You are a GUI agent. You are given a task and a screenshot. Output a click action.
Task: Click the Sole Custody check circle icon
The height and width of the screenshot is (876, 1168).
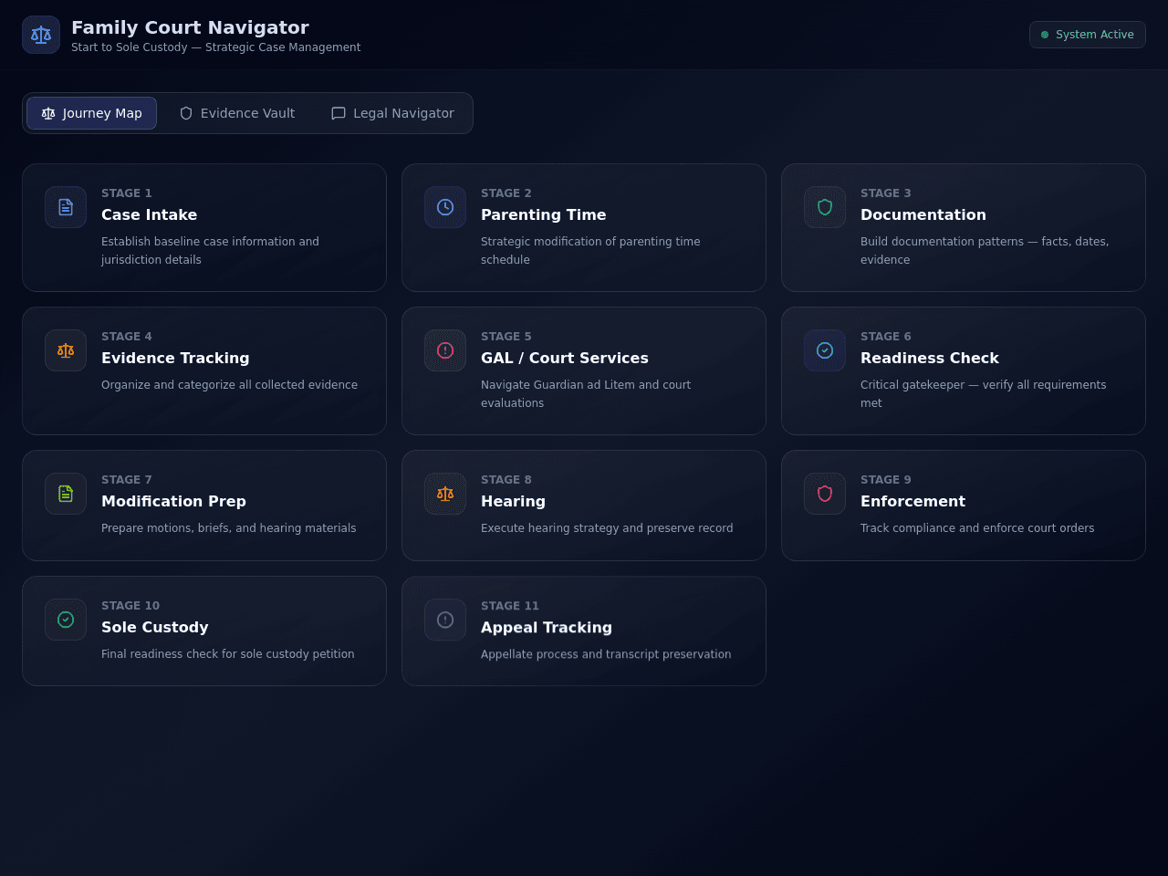66,620
